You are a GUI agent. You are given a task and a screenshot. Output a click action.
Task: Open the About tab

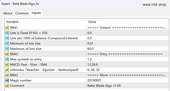8,13
